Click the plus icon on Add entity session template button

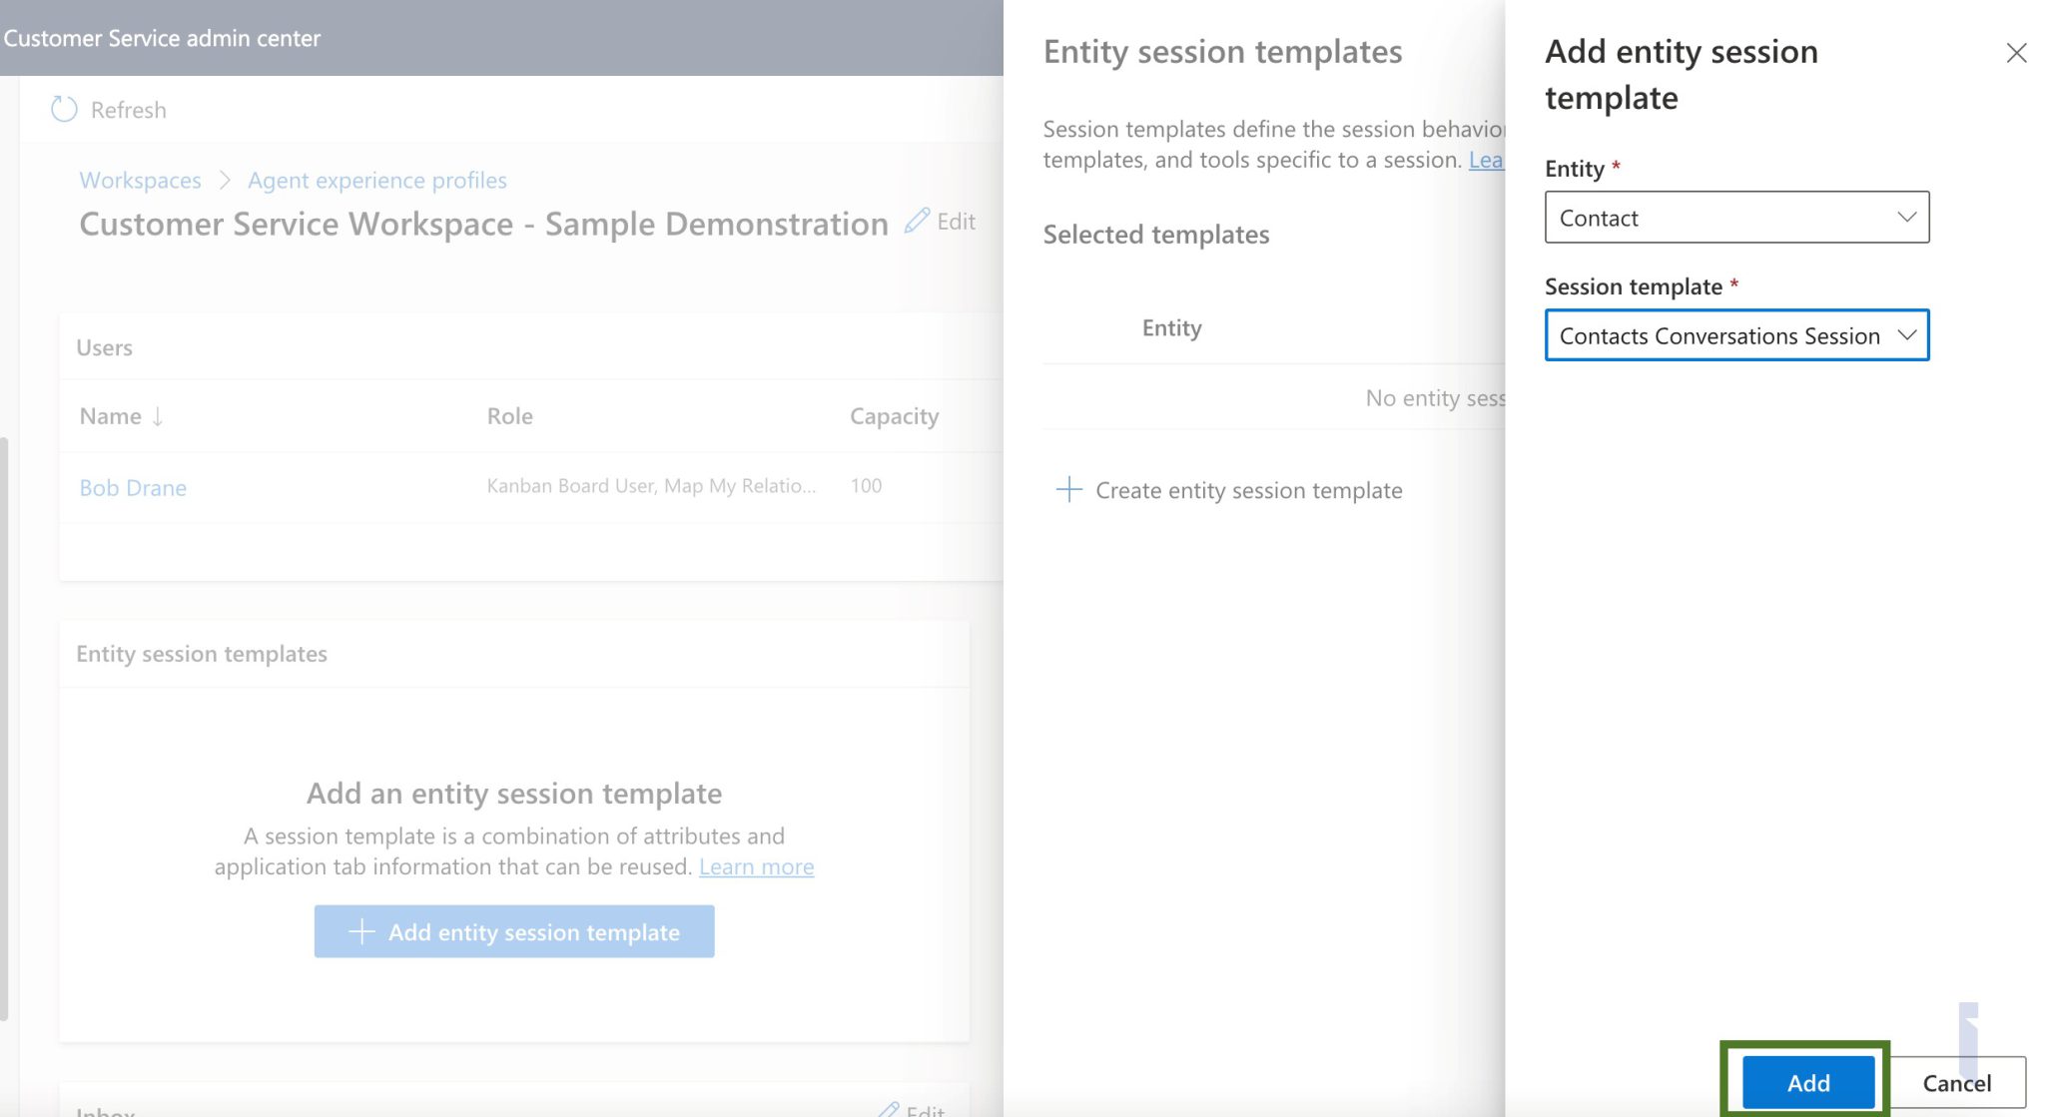point(361,931)
